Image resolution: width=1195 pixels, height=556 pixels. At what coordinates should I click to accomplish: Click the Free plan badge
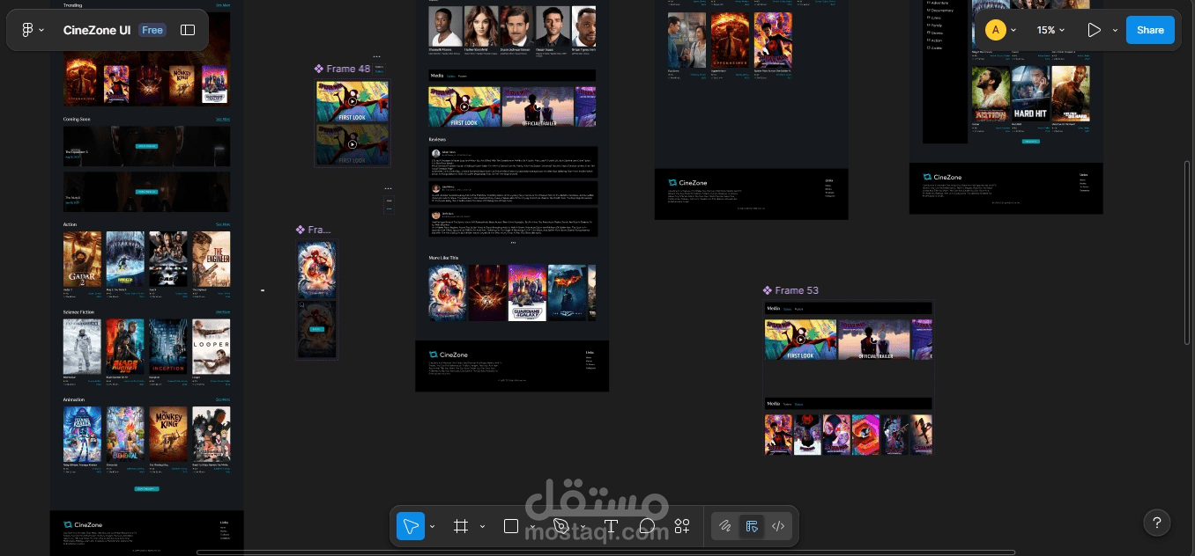tap(152, 30)
